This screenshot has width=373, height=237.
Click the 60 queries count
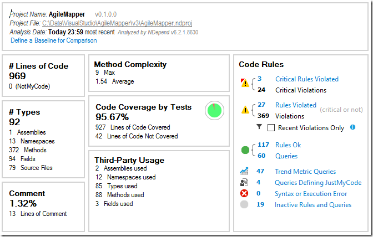[x=261, y=156]
